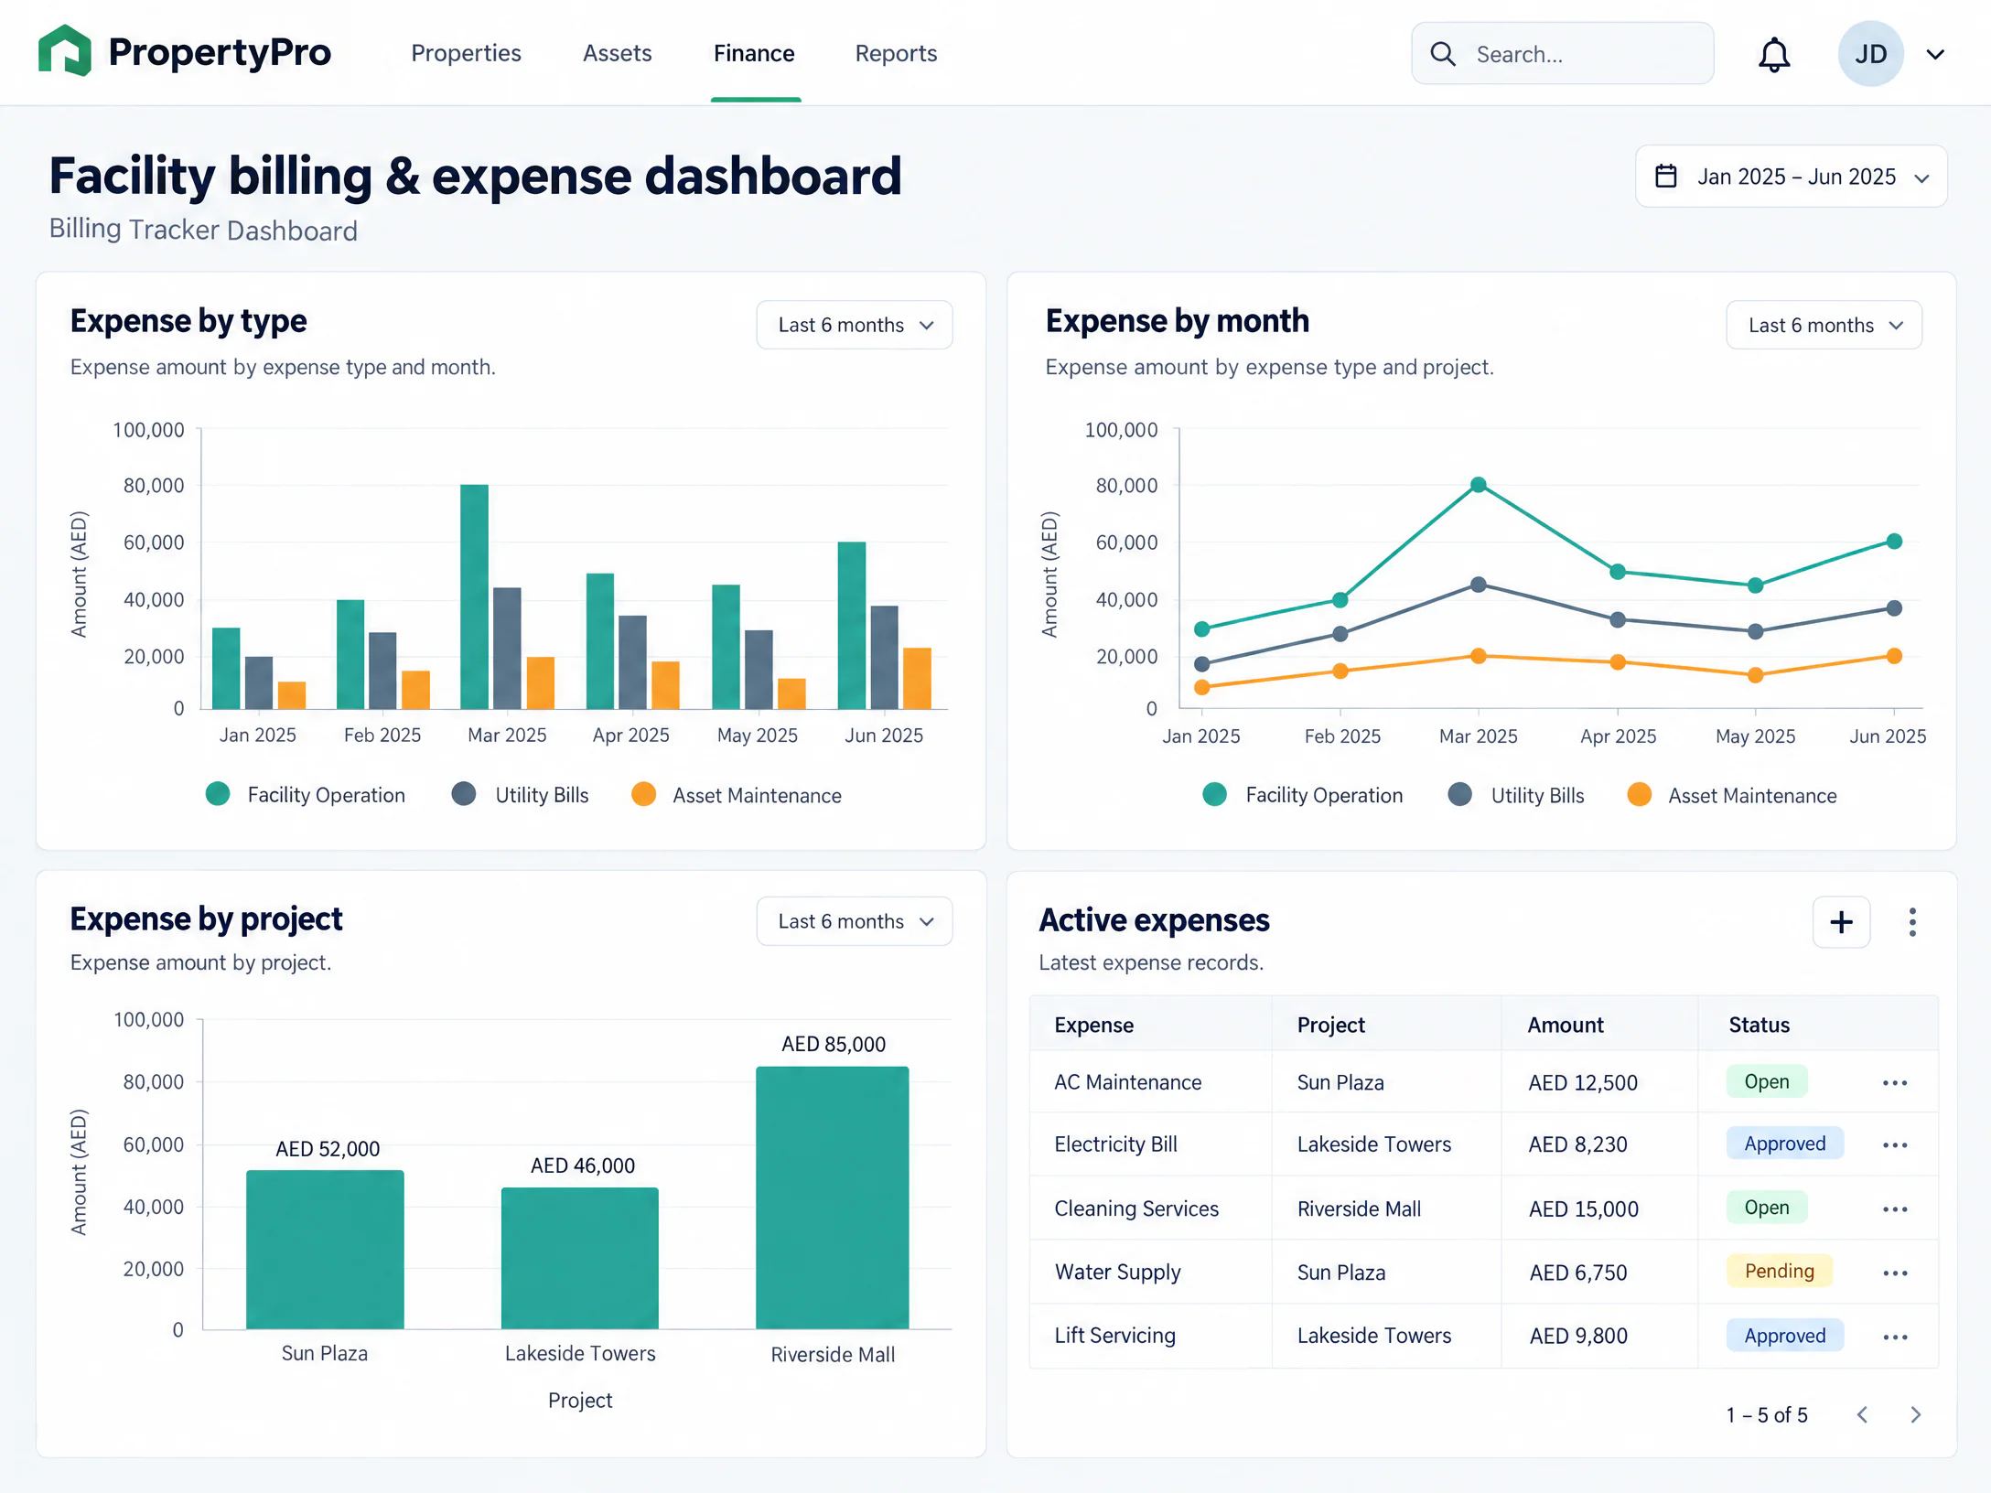The height and width of the screenshot is (1493, 1991).
Task: Click the Pending badge for Water Supply
Action: (x=1779, y=1271)
